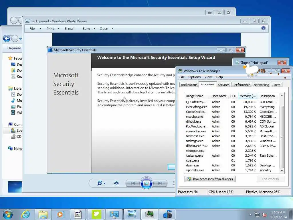Screen dimensions: 293x220
Task: Select Pictures library icon in Explorer
Action: tap(13, 107)
